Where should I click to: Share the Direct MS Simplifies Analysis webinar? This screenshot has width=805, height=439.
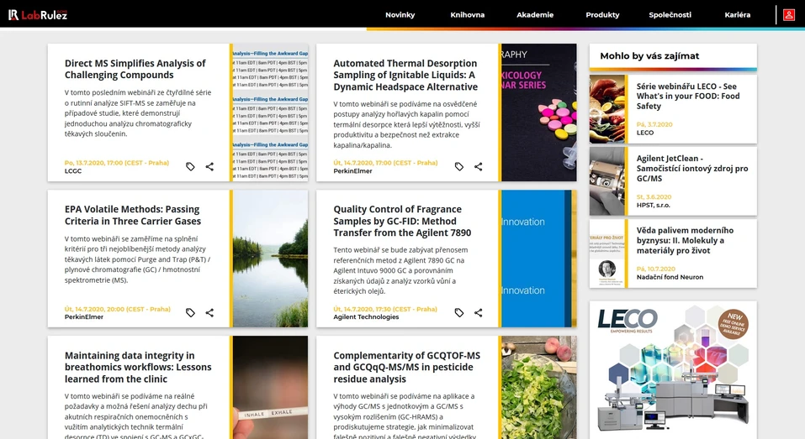coord(209,166)
